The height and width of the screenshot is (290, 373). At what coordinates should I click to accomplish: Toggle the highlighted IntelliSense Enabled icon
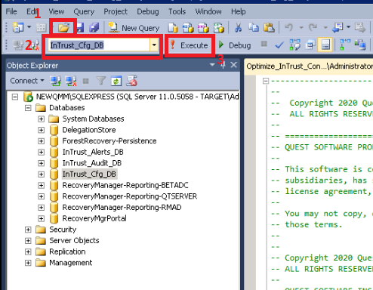325,45
